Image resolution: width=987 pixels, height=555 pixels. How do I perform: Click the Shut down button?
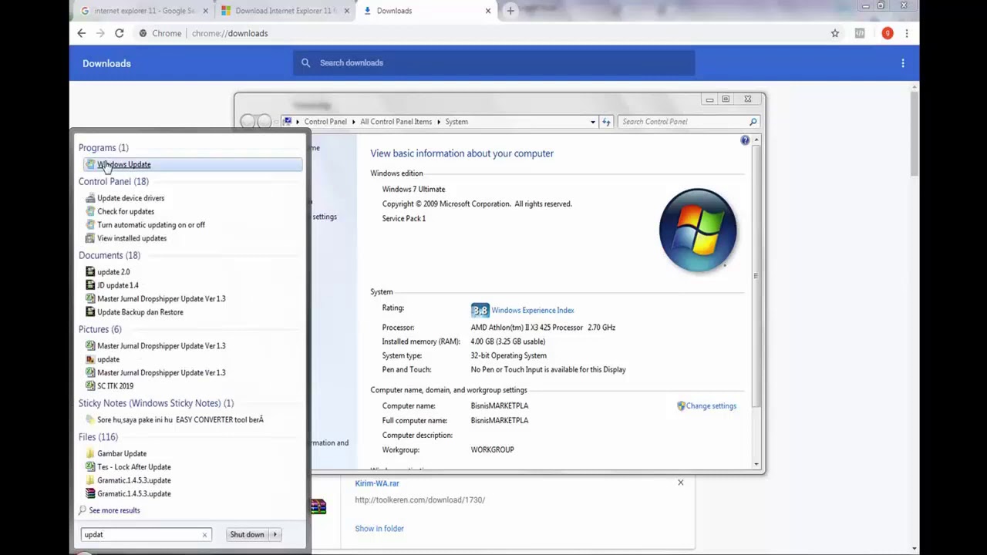coord(247,534)
